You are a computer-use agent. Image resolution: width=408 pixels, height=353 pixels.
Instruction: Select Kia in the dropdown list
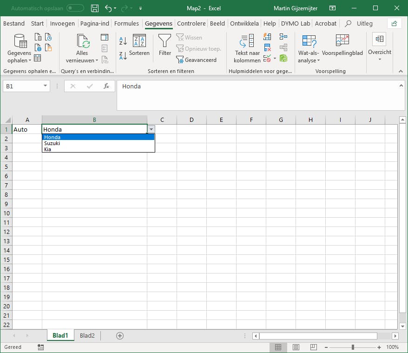coord(99,149)
